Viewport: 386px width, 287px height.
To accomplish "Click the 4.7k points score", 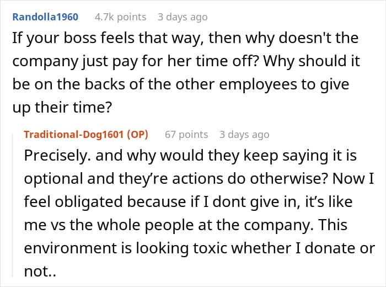I will point(120,17).
